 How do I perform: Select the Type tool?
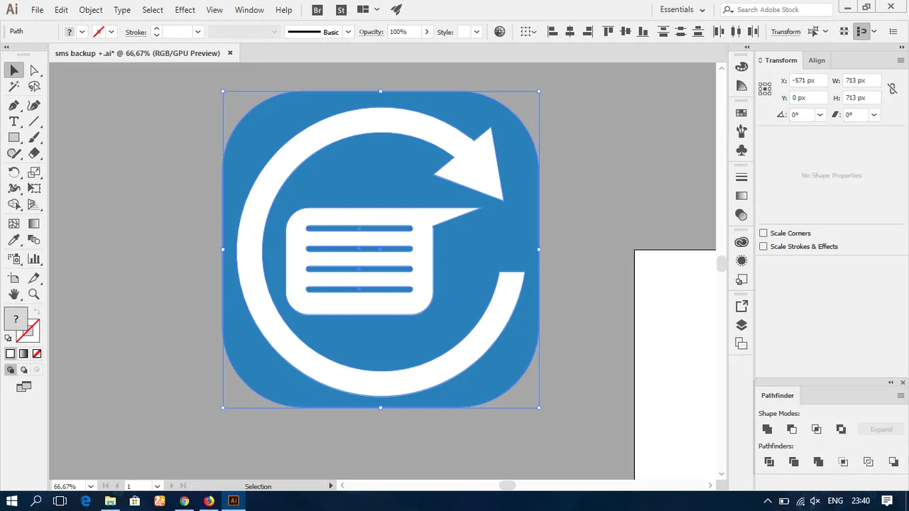(14, 121)
